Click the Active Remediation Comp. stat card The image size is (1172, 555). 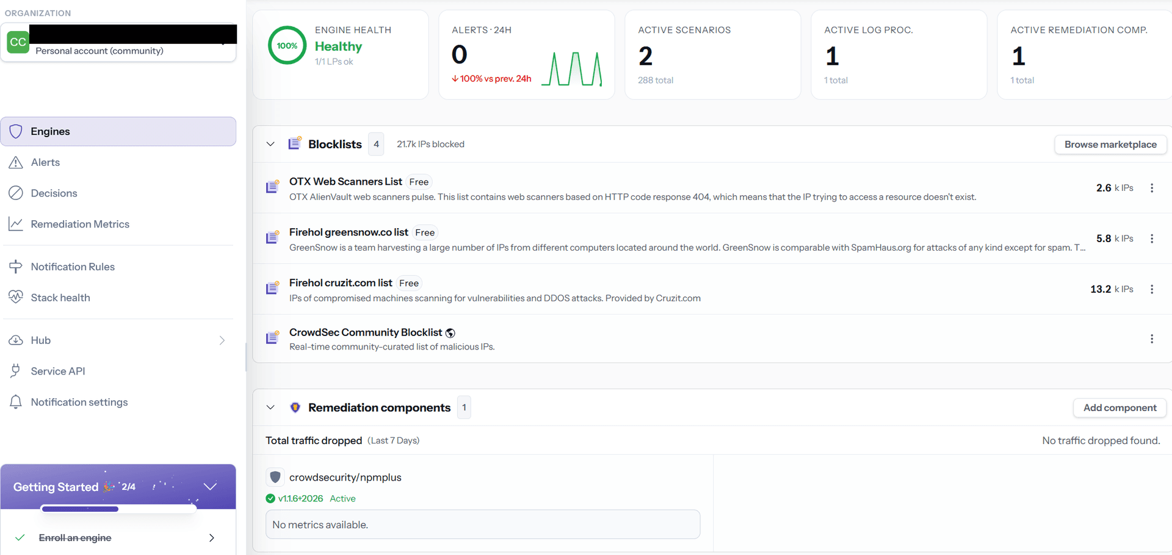pos(1085,55)
